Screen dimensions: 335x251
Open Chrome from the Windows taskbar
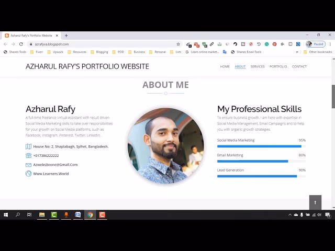pyautogui.click(x=90, y=215)
